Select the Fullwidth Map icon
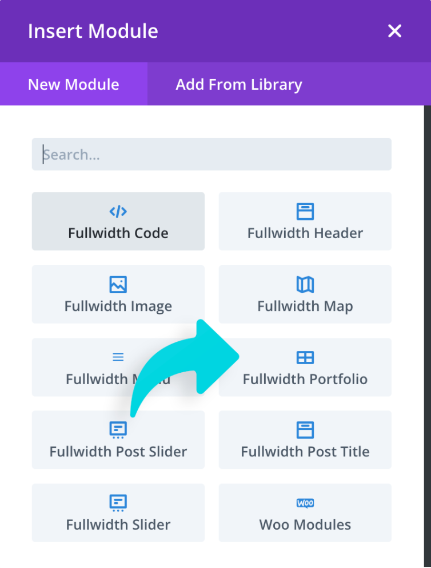This screenshot has height=568, width=431. tap(305, 283)
